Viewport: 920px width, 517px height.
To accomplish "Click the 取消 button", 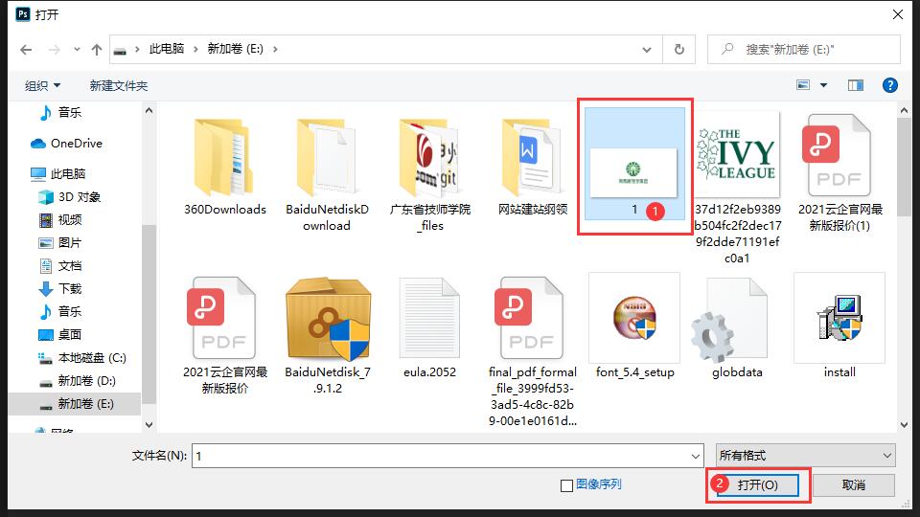I will 854,484.
